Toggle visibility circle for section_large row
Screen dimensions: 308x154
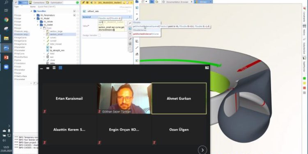coord(78,31)
